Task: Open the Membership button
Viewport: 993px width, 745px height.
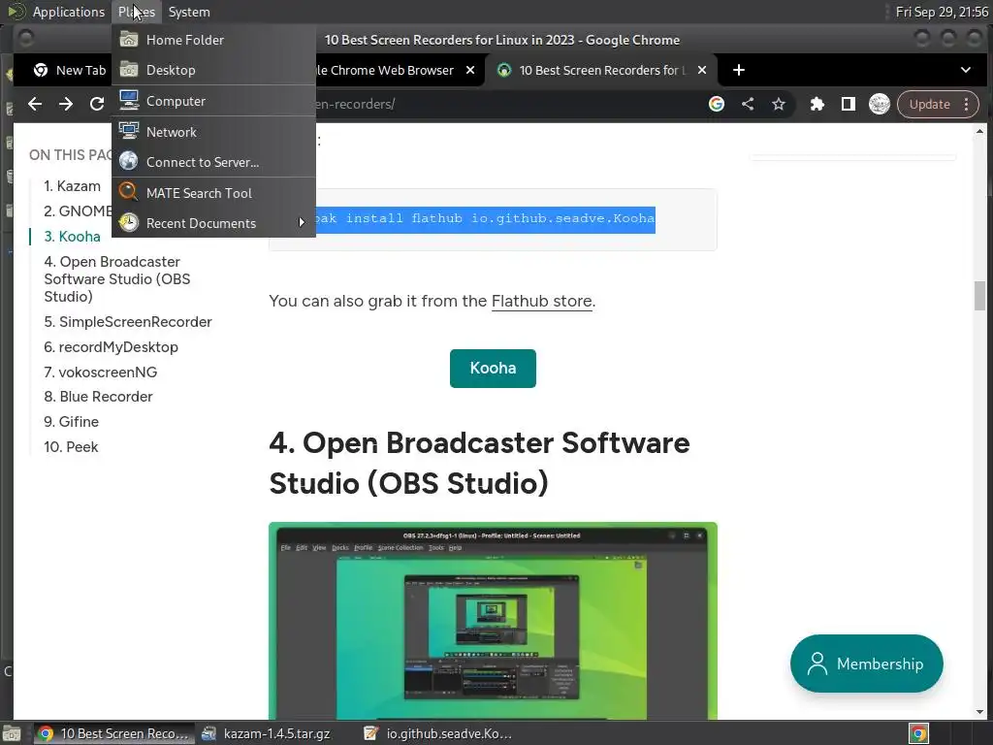Action: click(x=866, y=664)
